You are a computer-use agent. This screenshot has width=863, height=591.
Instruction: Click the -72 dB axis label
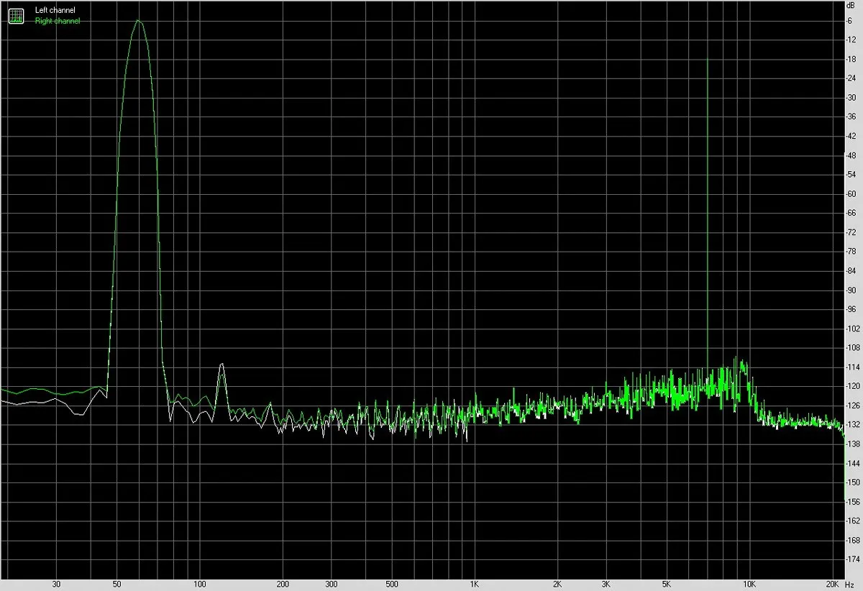[851, 232]
